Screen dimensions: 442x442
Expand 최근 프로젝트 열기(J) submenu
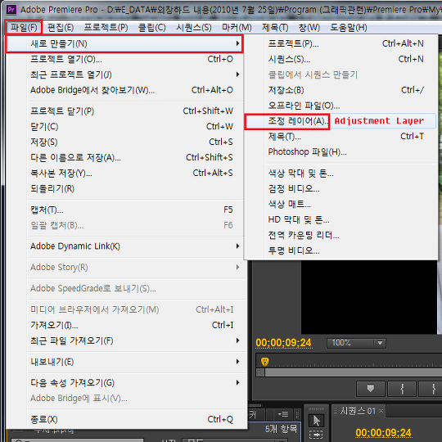click(124, 74)
